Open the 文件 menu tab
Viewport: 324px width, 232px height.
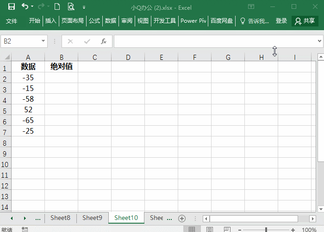[12, 21]
